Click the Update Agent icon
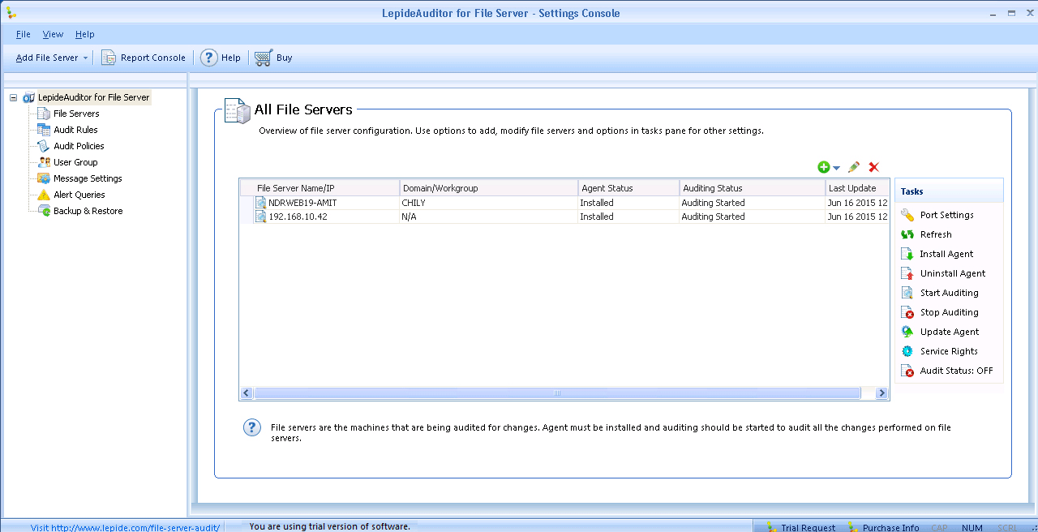This screenshot has height=532, width=1038. point(907,332)
